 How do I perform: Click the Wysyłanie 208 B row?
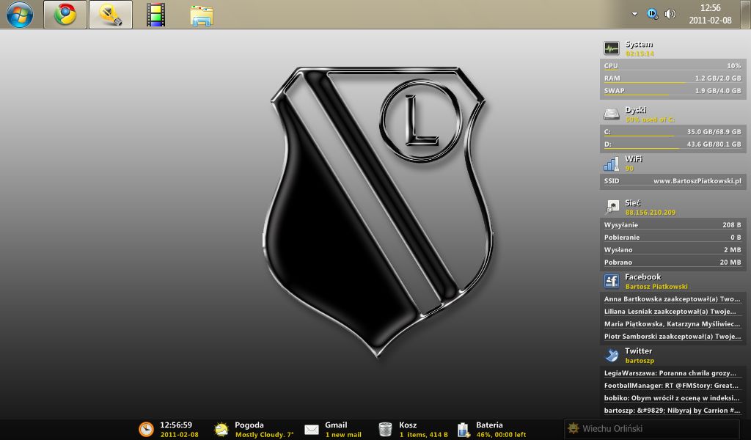coord(673,224)
